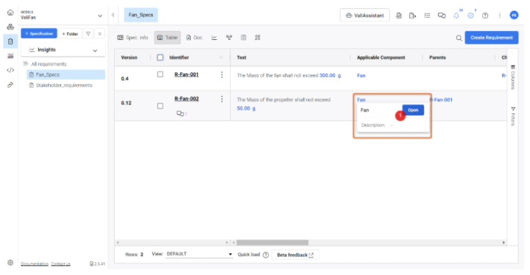Open the matrix tools icon in view bar

tap(257, 37)
